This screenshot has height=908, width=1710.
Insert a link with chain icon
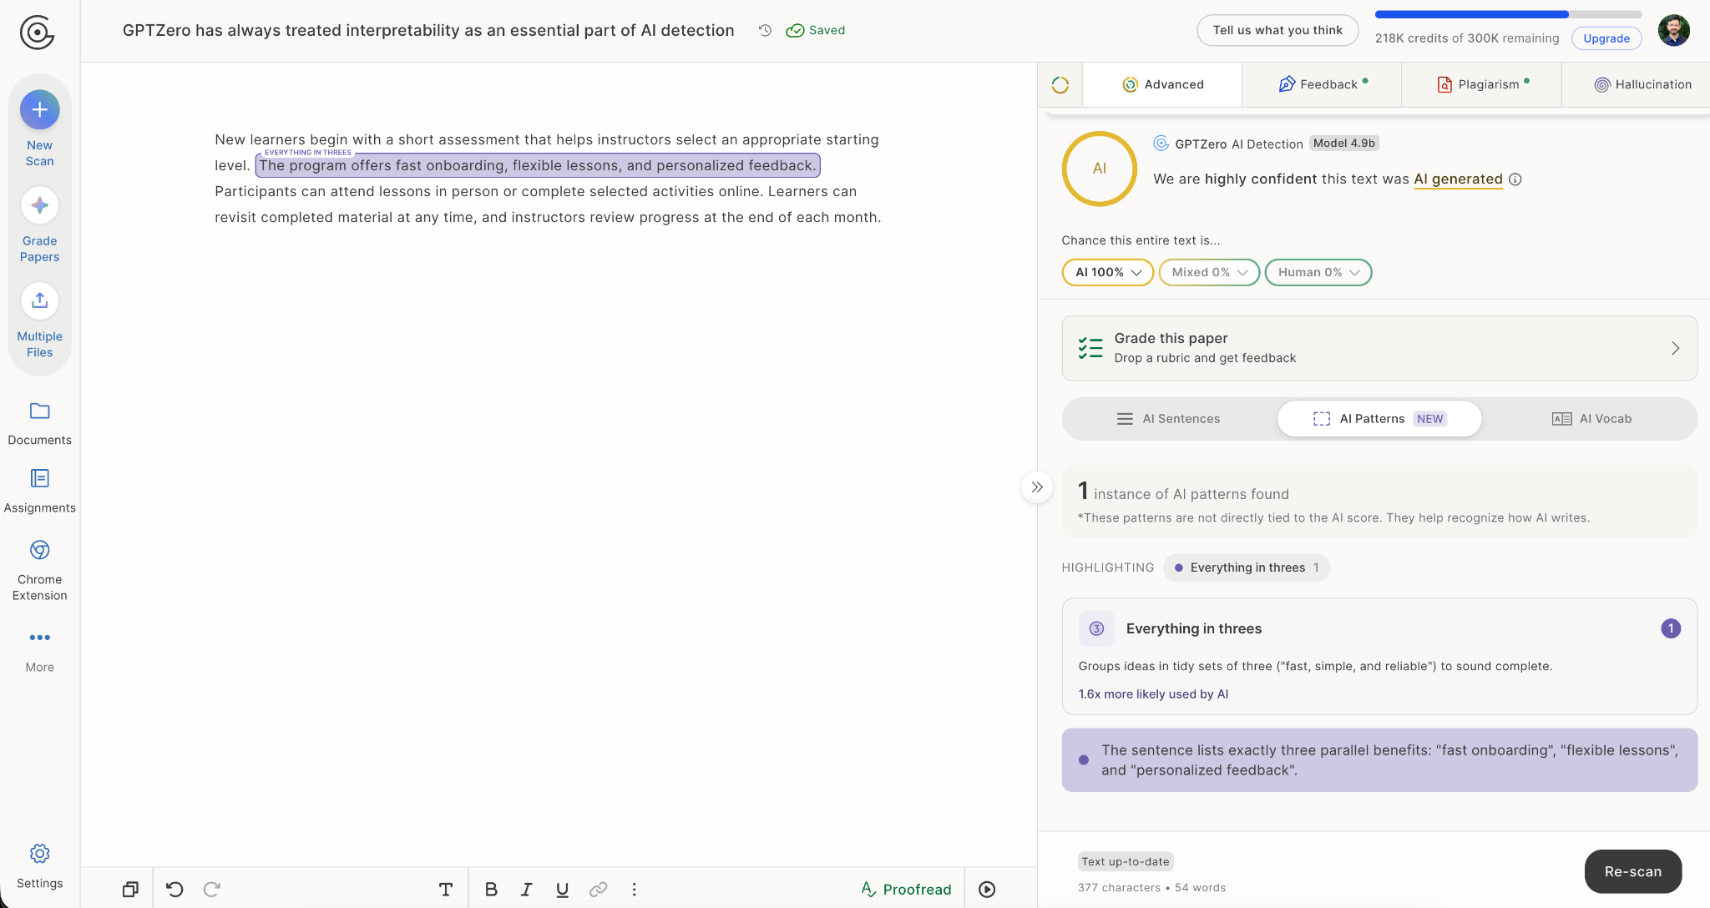click(x=598, y=890)
